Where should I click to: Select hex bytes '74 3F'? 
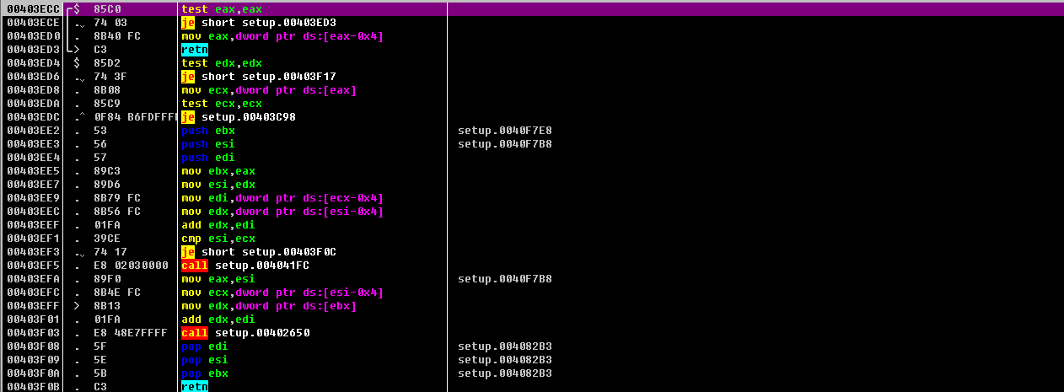(110, 77)
